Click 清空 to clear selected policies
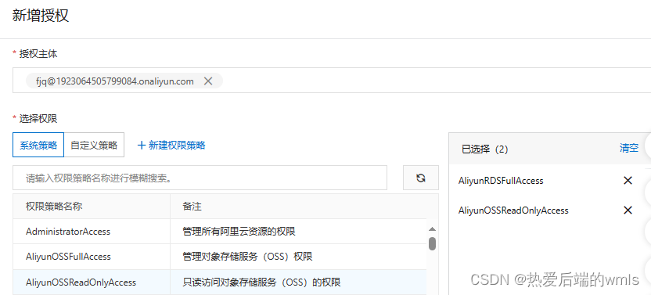 (x=628, y=149)
